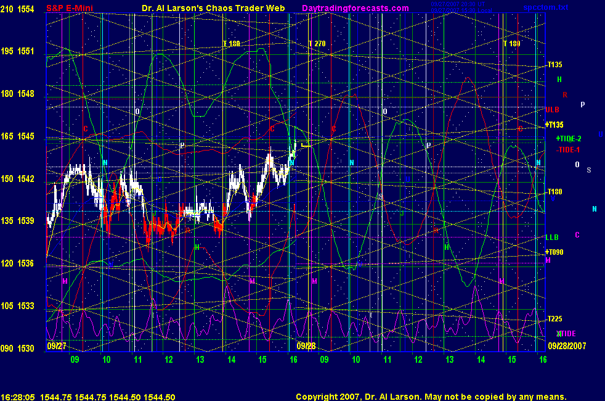605x401 pixels.
Task: Click the "-T135" line label
Action: coord(554,65)
